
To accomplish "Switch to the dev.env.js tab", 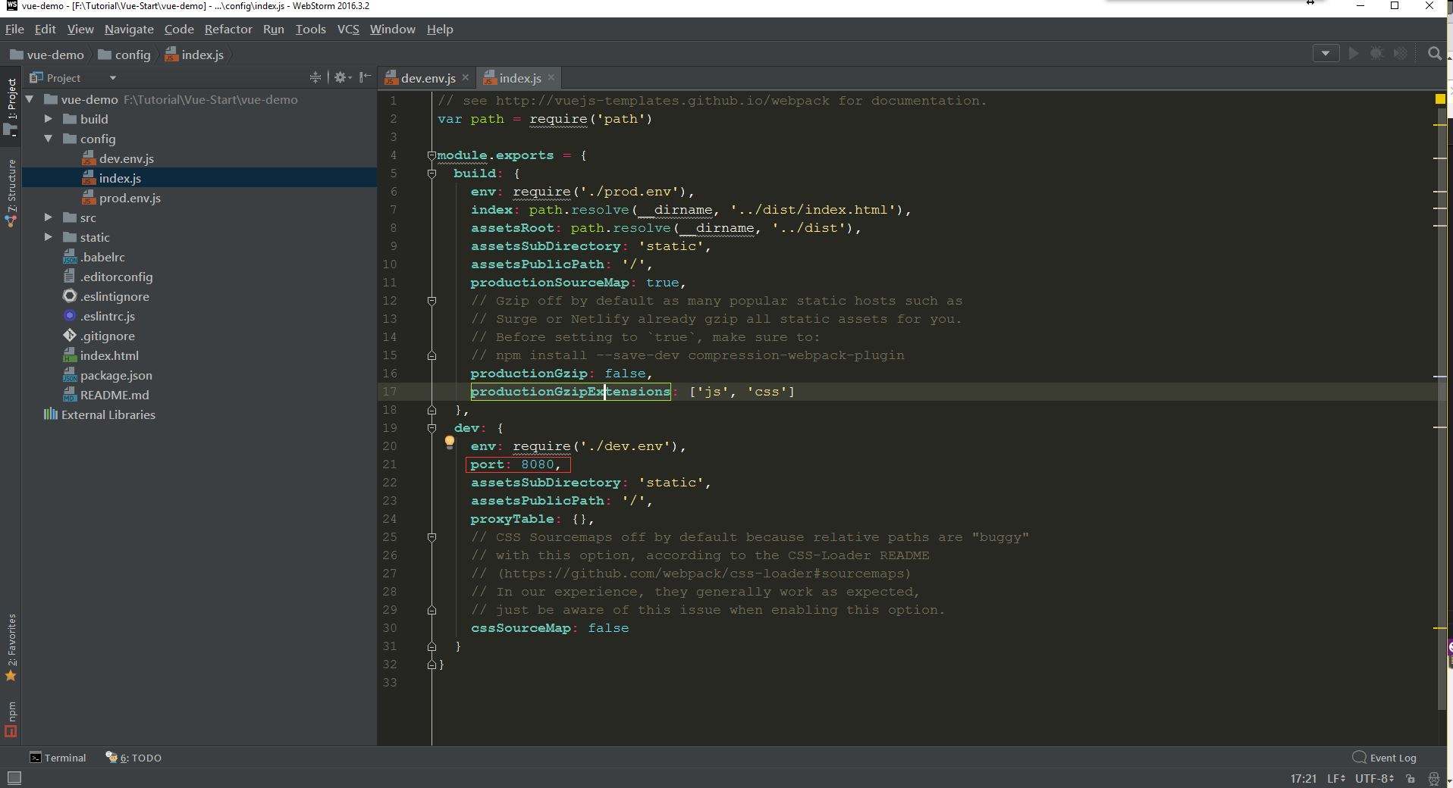I will point(428,78).
